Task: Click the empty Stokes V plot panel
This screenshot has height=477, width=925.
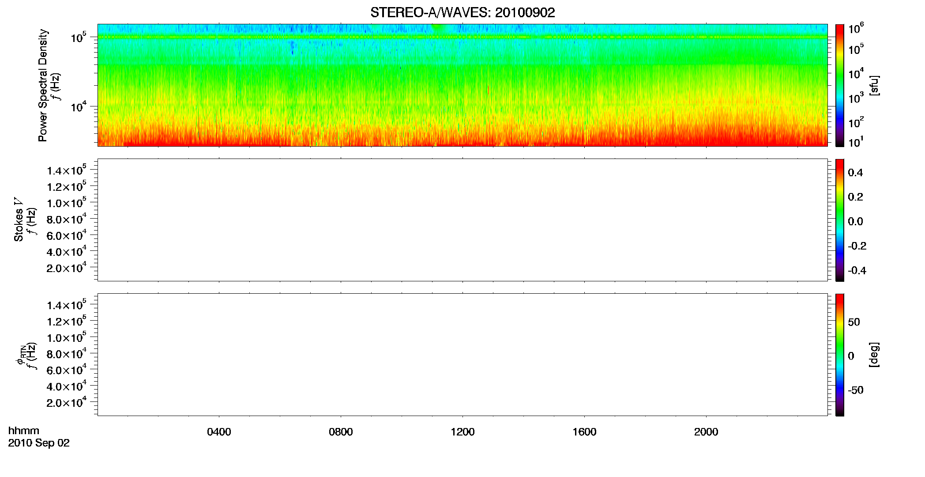Action: [x=462, y=220]
